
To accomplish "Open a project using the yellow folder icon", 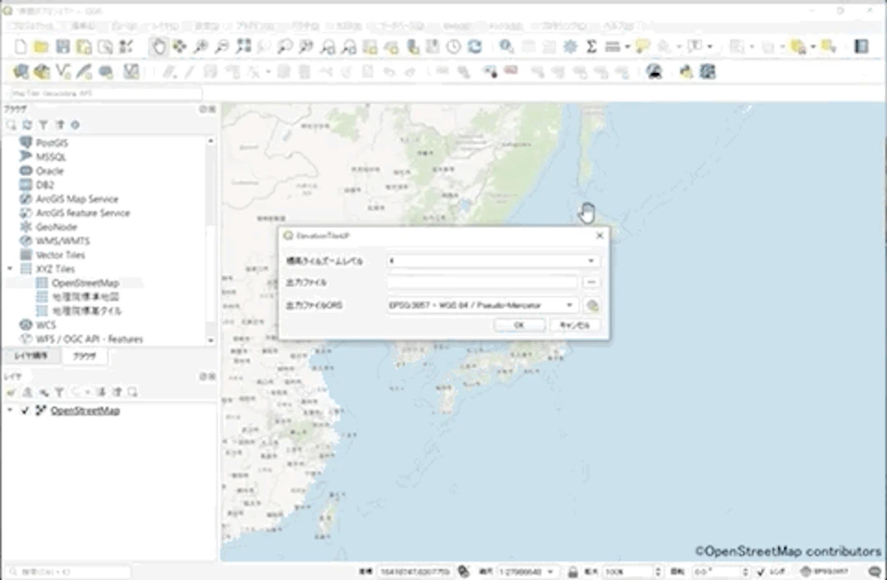I will click(41, 47).
